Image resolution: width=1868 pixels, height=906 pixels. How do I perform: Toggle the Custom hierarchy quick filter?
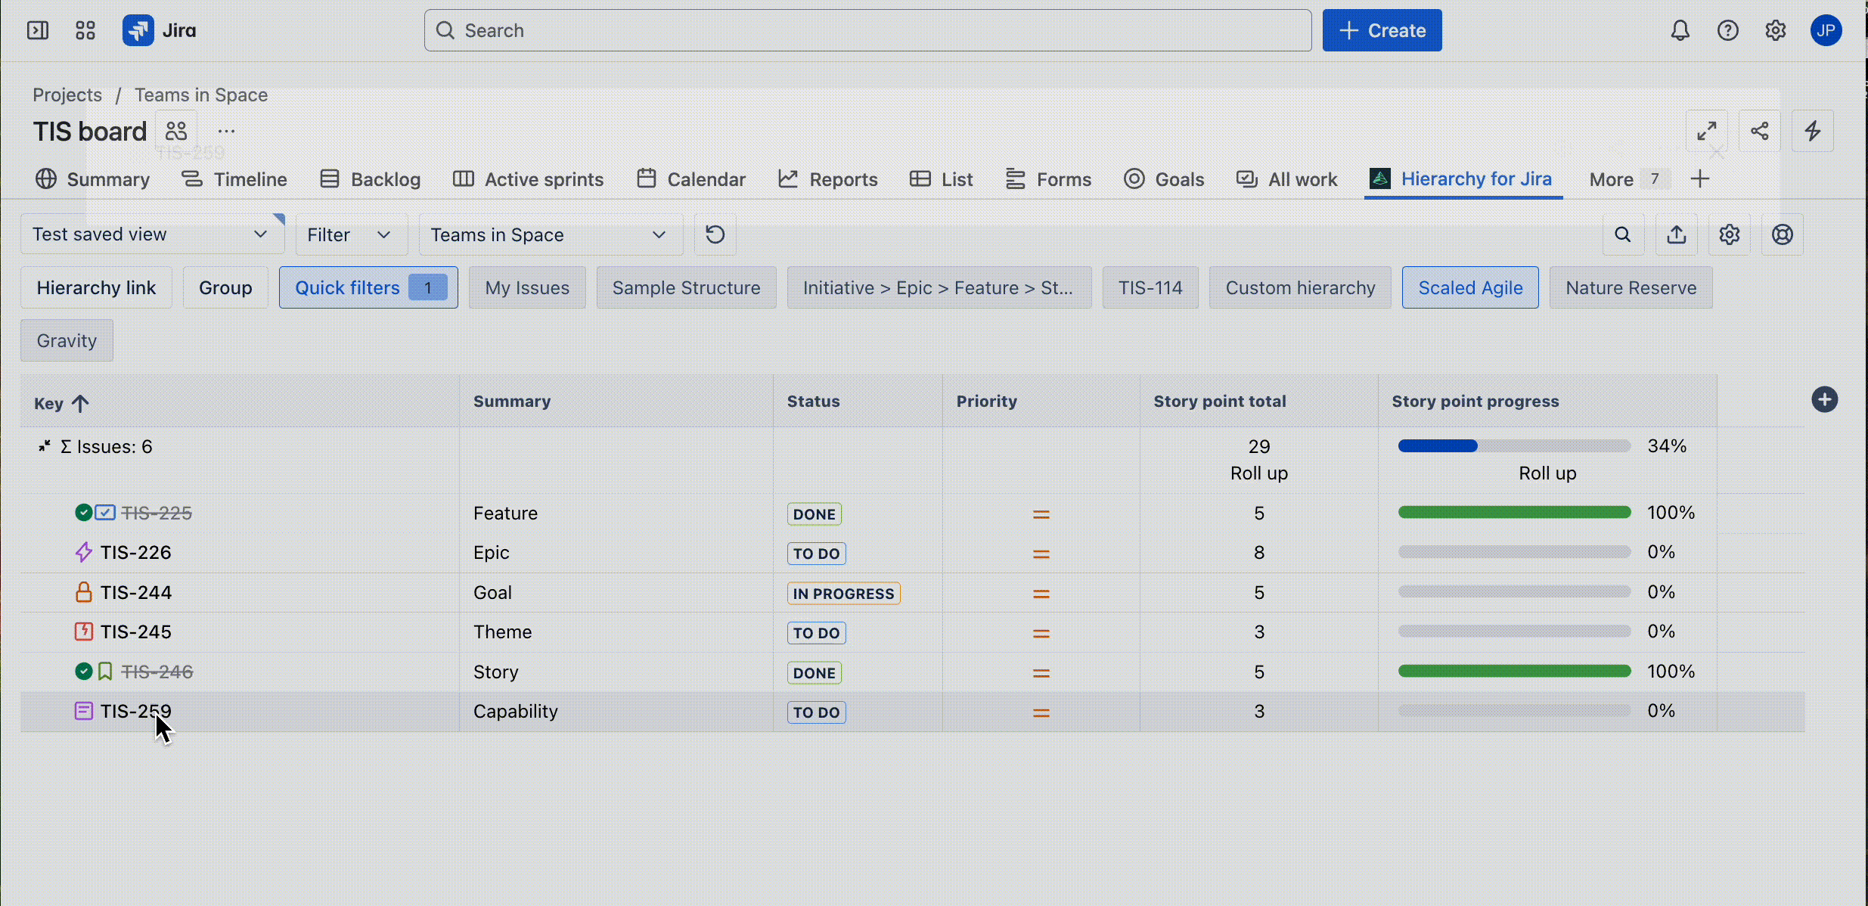1300,287
